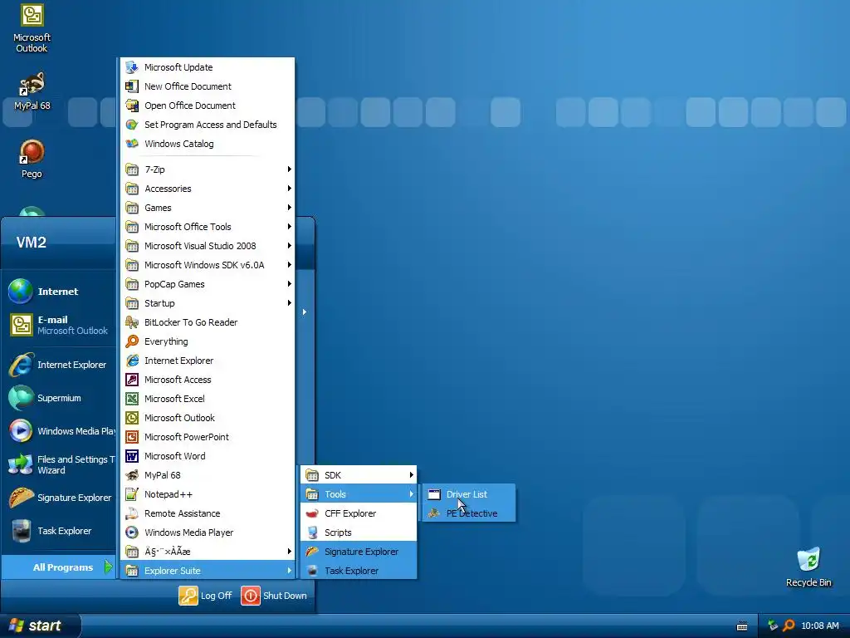Launch Microsoft Excel
Screen dimensions: 850x638
[208, 399]
